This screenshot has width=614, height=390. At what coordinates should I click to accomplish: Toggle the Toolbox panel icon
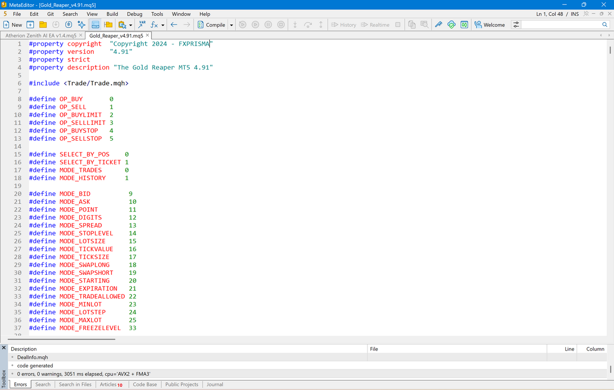point(95,25)
